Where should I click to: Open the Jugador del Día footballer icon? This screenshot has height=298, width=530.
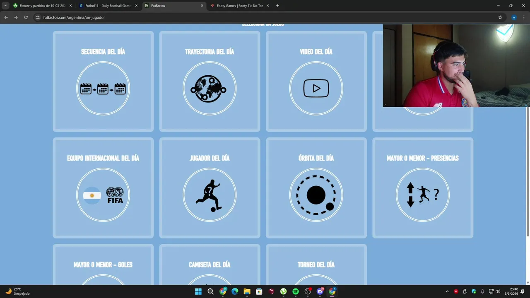click(210, 195)
